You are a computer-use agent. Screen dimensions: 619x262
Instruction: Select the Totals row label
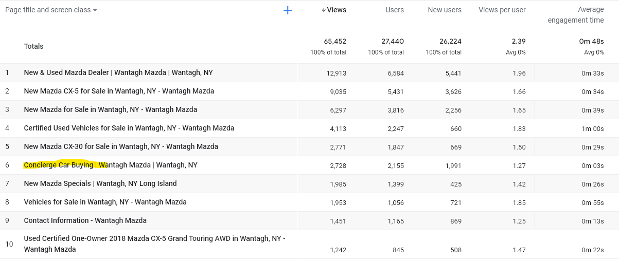click(33, 46)
